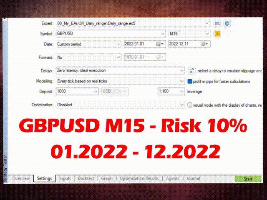Expand the Custom period date dropdown
The width and height of the screenshot is (267, 200).
pyautogui.click(x=118, y=44)
